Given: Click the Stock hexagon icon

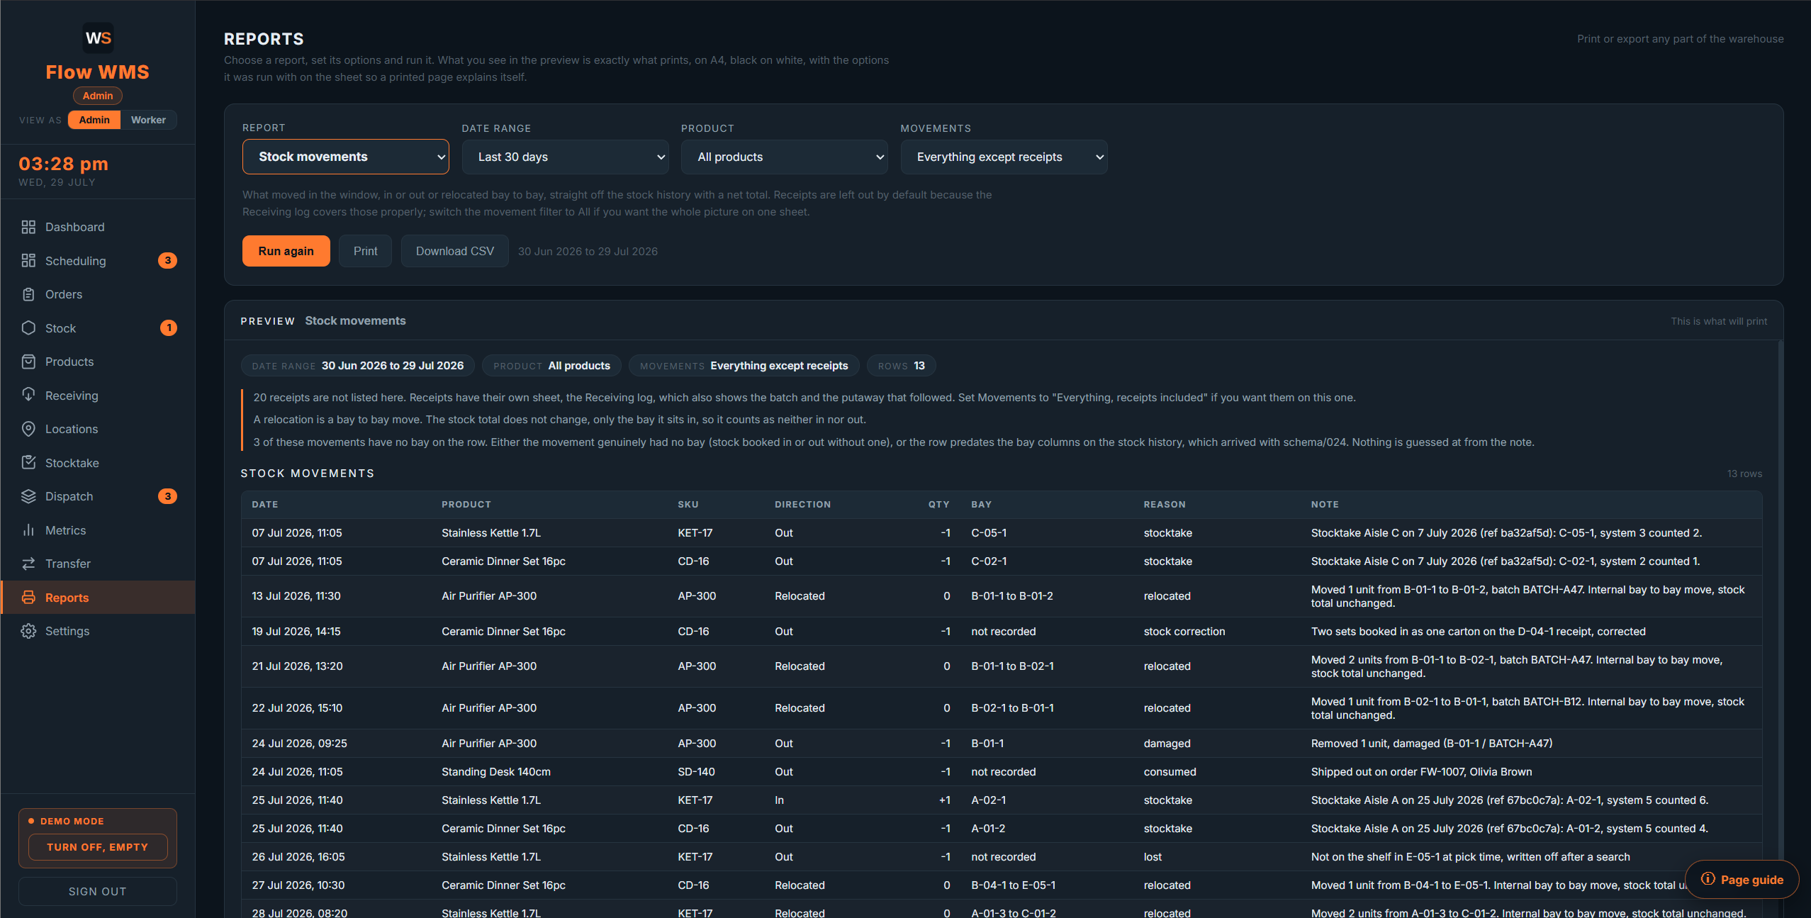Looking at the screenshot, I should point(28,328).
